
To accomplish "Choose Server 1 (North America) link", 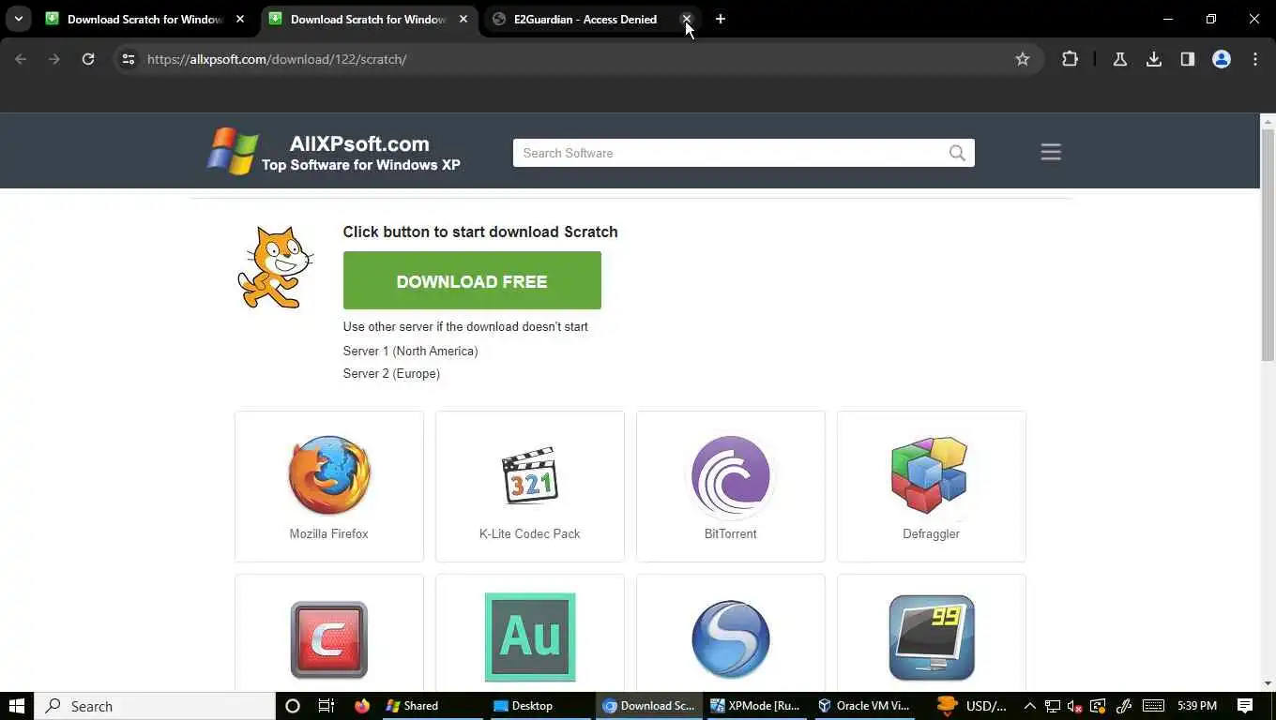I will [411, 351].
